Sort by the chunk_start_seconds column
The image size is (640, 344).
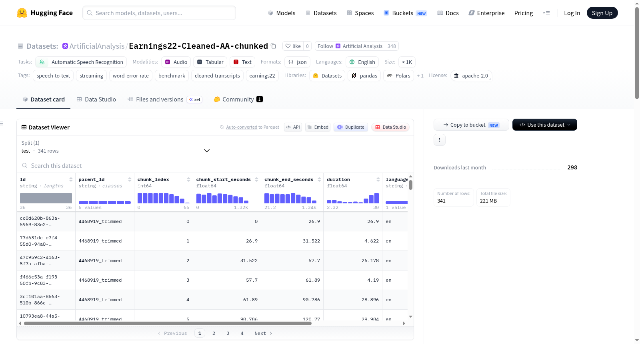tap(256, 179)
